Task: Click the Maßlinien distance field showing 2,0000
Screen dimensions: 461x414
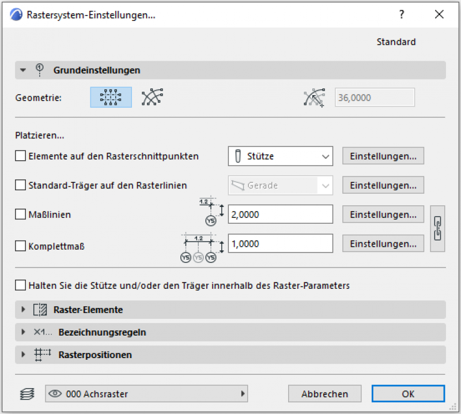Action: tap(280, 214)
